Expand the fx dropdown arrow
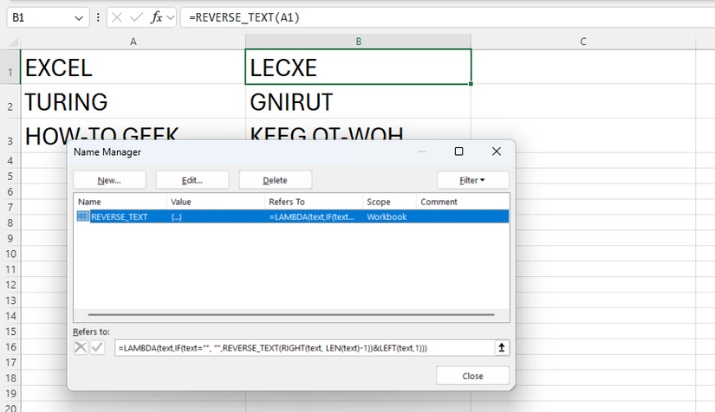This screenshot has width=715, height=412. 171,18
